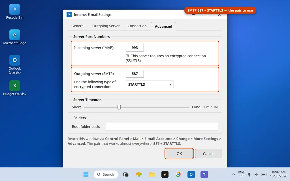Screen dimensions: 290x181
Task: Click the IMAP incoming port field 993
Action: [135, 48]
